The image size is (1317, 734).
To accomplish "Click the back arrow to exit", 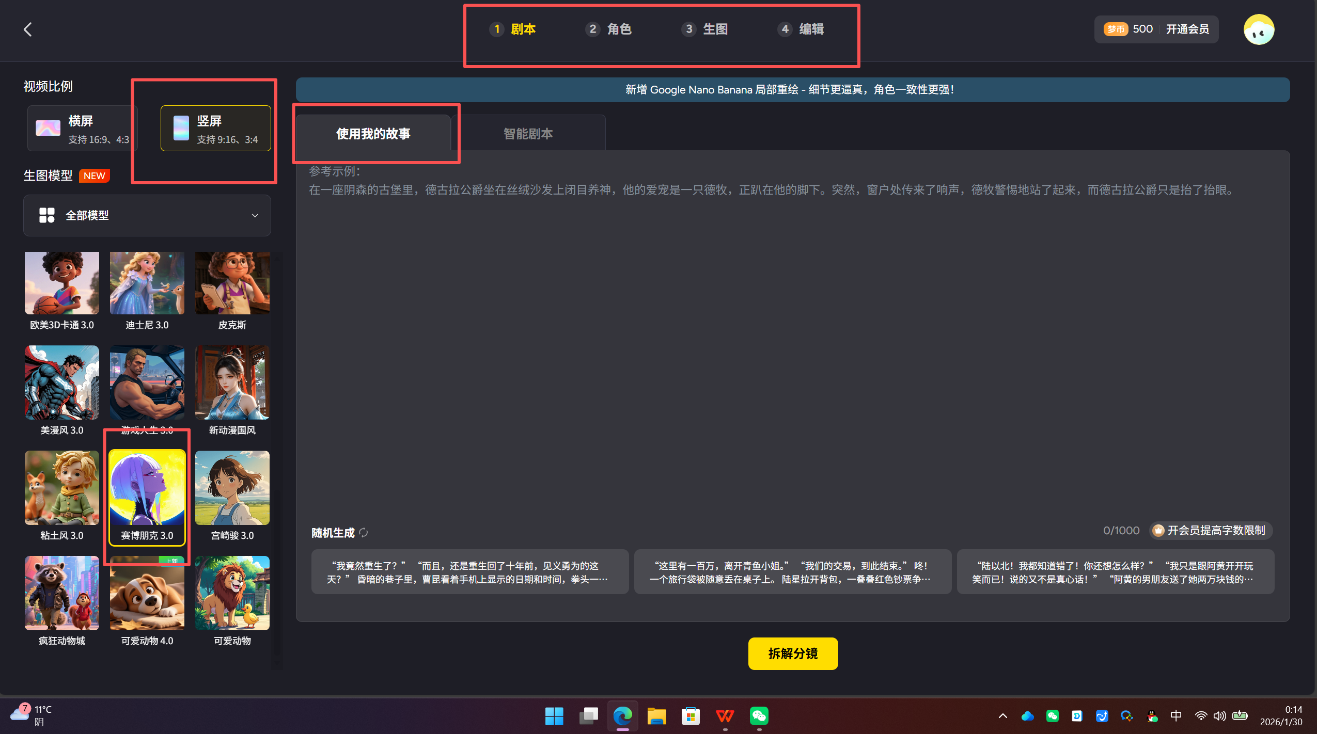I will (x=27, y=29).
